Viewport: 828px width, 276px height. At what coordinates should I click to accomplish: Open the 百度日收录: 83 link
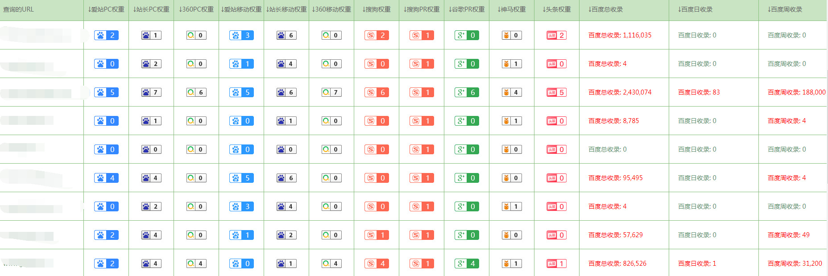[699, 92]
